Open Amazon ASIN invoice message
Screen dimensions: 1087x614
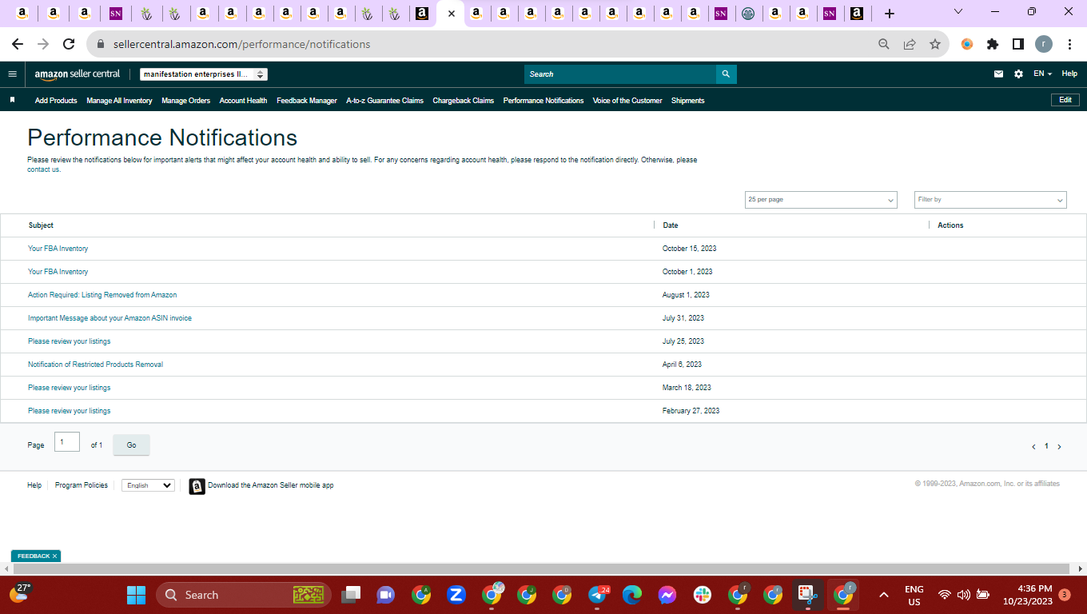[x=109, y=318]
